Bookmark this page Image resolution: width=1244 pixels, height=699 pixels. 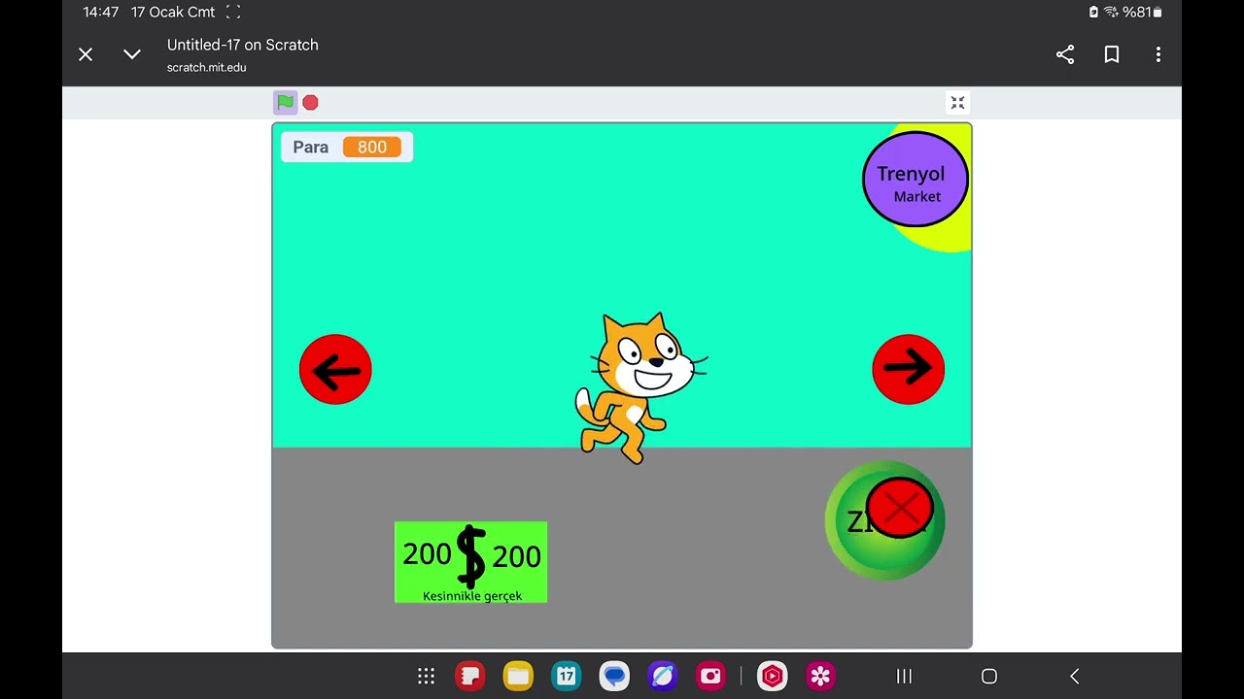[x=1112, y=54]
